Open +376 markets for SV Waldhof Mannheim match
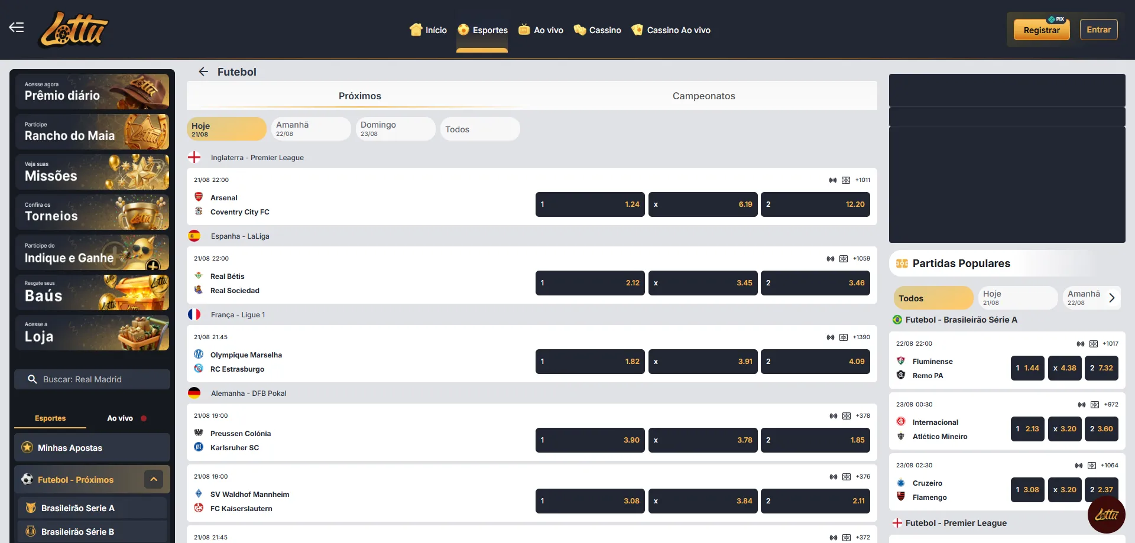1135x543 pixels. [863, 477]
